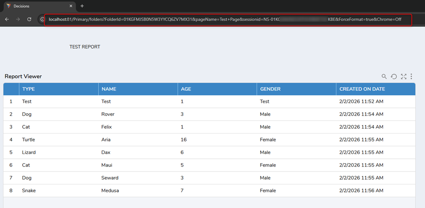Close the Decisions browser tab
The height and width of the screenshot is (208, 425).
pos(71,6)
